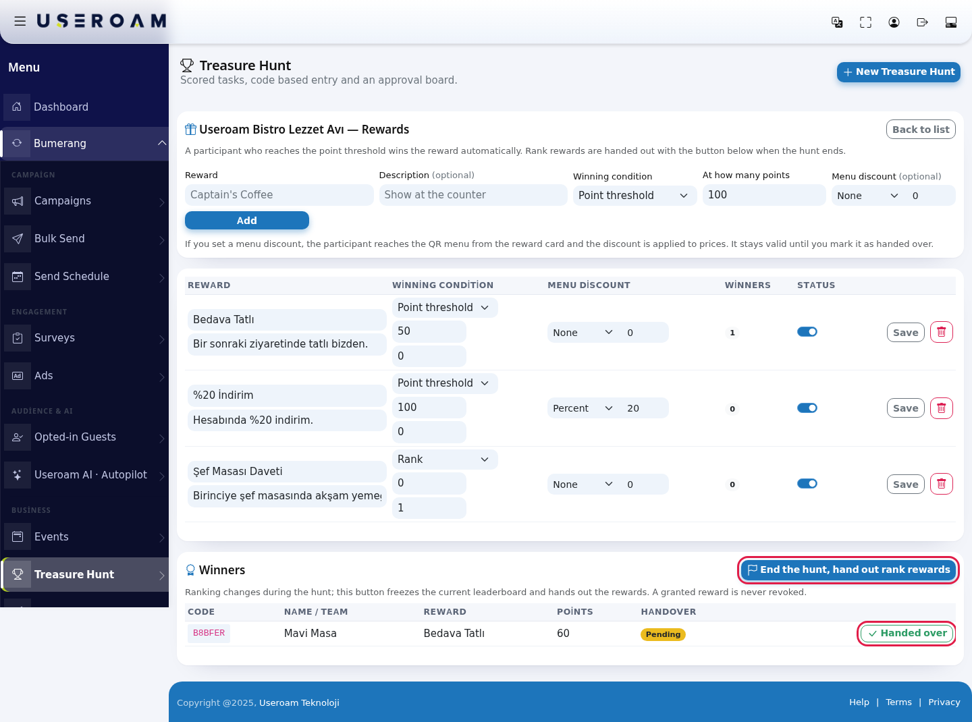The height and width of the screenshot is (722, 972).
Task: Click New Treasure Hunt button
Action: [x=898, y=72]
